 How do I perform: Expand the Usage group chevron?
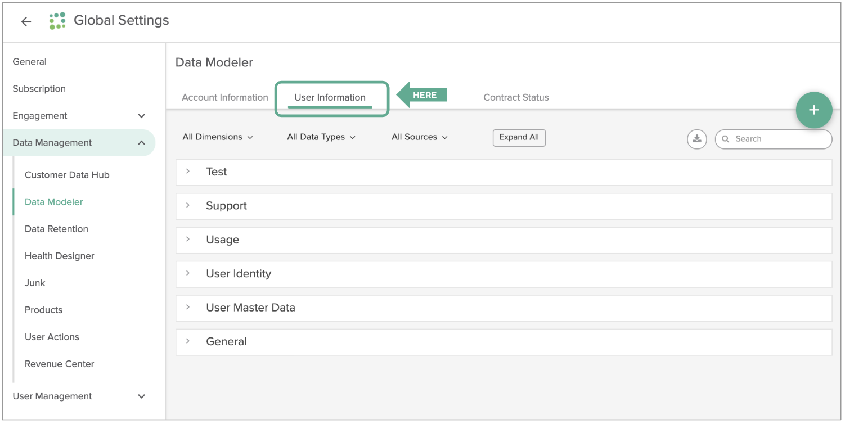[188, 240]
